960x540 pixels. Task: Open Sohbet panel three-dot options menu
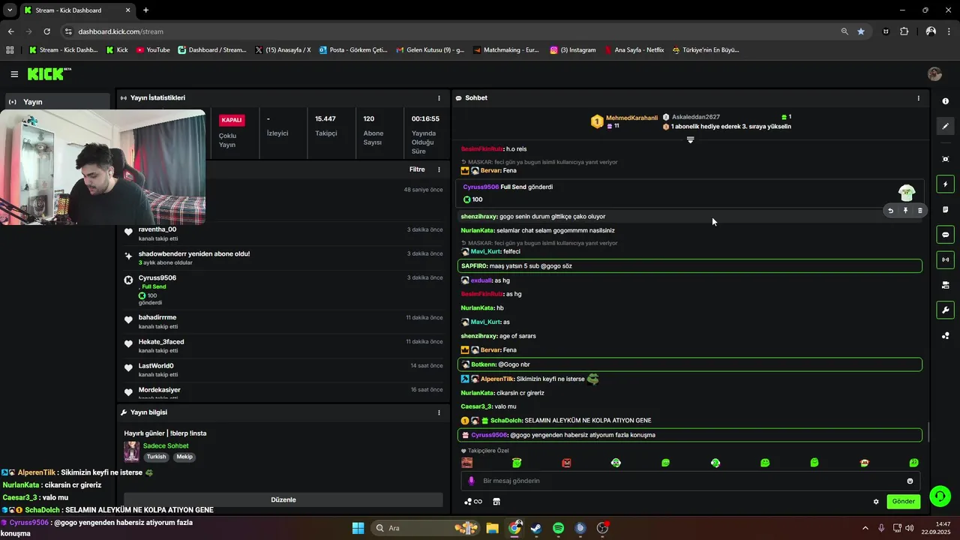pos(918,98)
